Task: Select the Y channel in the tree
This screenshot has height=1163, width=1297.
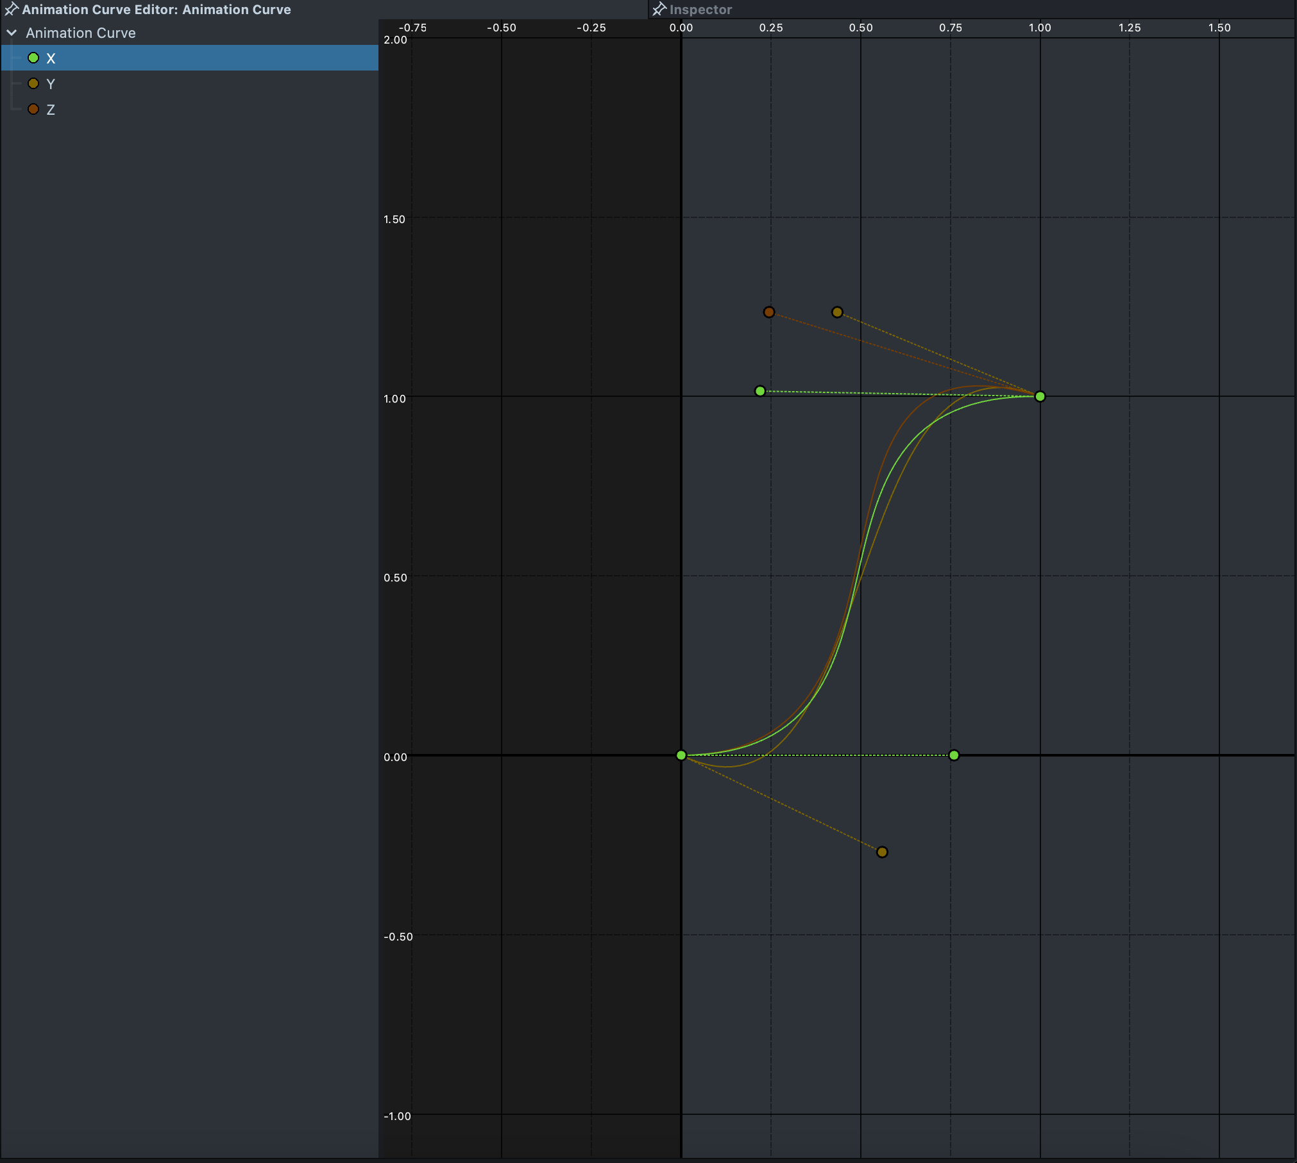Action: point(51,84)
